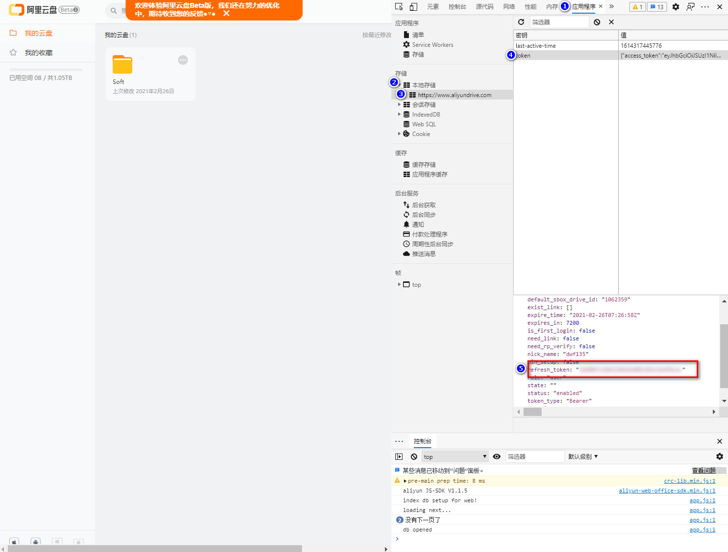Viewport: 728px width, 552px height.
Task: Expand the Cookie tree node
Action: coord(399,134)
